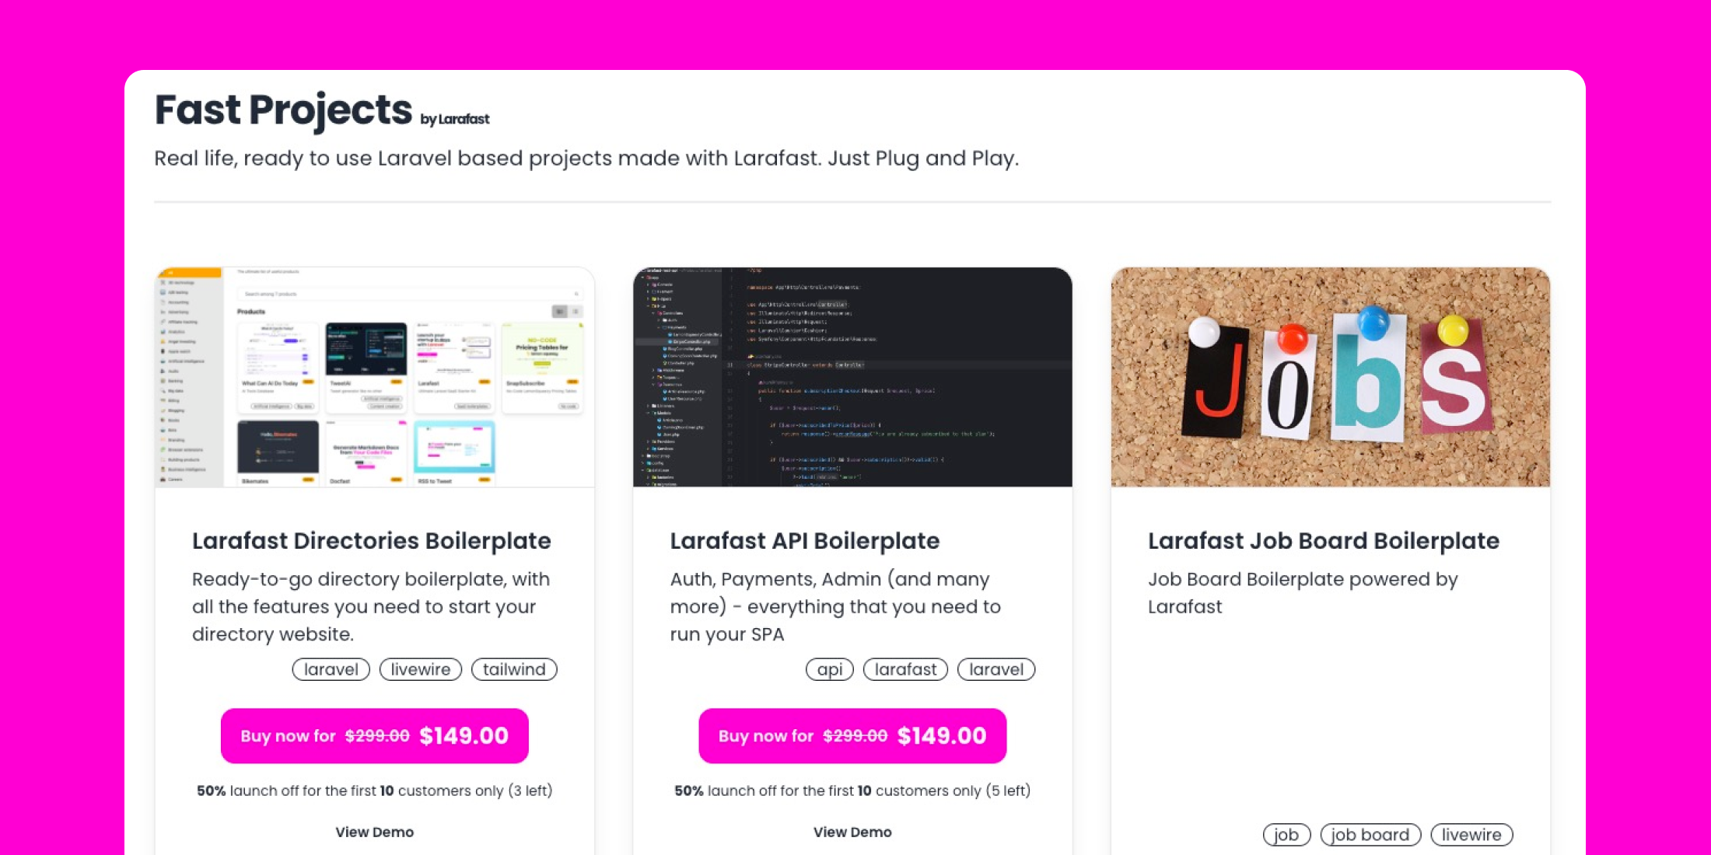The height and width of the screenshot is (855, 1711).
Task: Click the 'laravel' tag on API Boilerplate
Action: click(995, 668)
